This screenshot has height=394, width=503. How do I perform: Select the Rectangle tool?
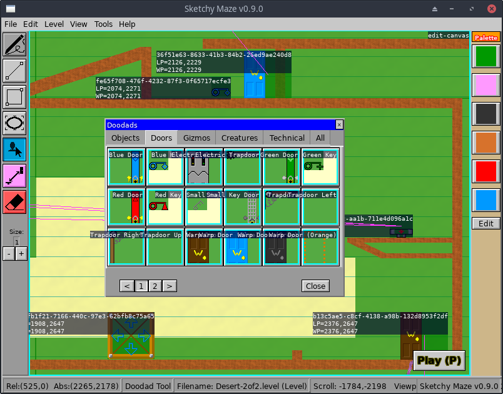pos(14,98)
